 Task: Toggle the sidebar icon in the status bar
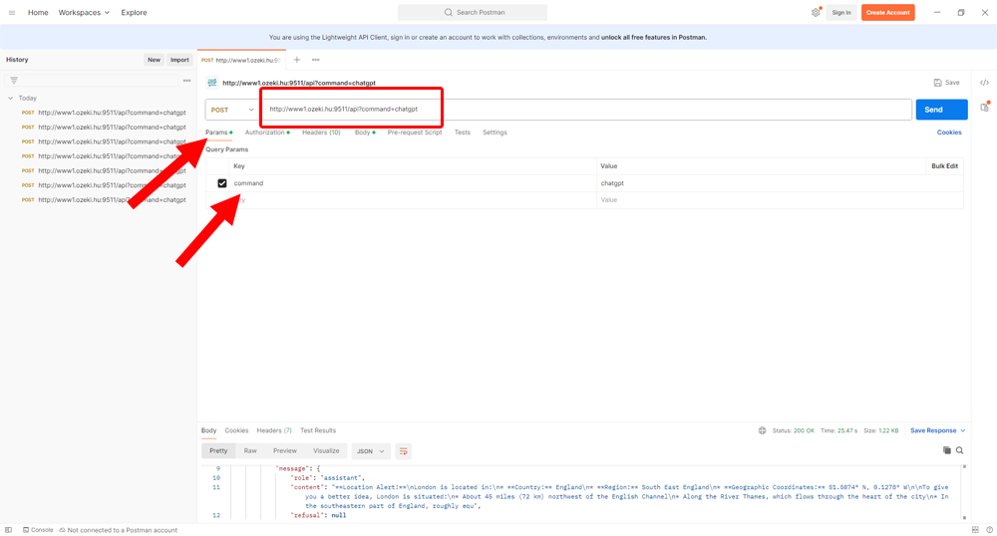[8, 530]
